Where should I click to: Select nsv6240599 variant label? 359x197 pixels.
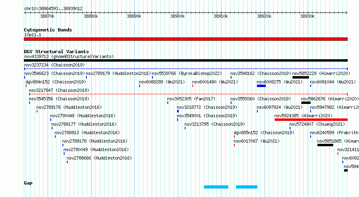click(x=334, y=133)
